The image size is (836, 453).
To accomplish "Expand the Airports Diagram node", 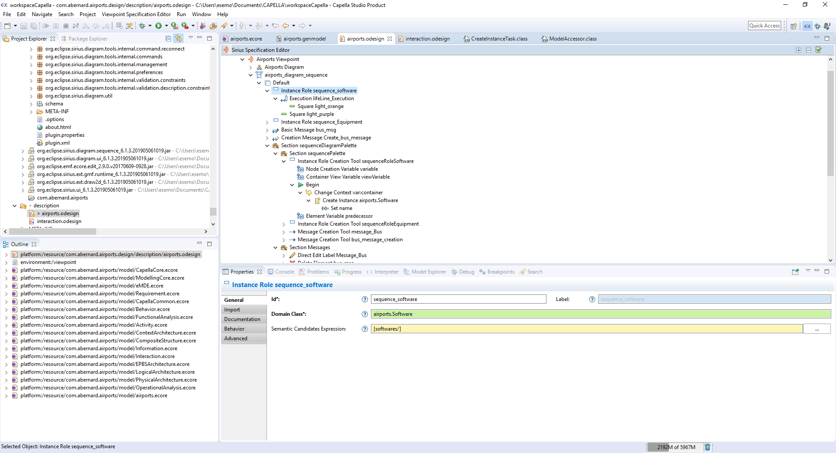I will pos(251,67).
